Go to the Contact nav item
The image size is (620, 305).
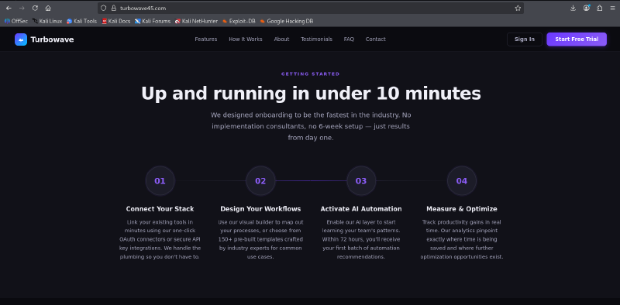click(x=376, y=39)
